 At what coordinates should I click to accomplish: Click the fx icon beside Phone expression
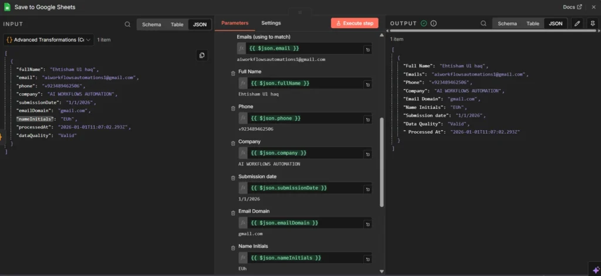[242, 118]
